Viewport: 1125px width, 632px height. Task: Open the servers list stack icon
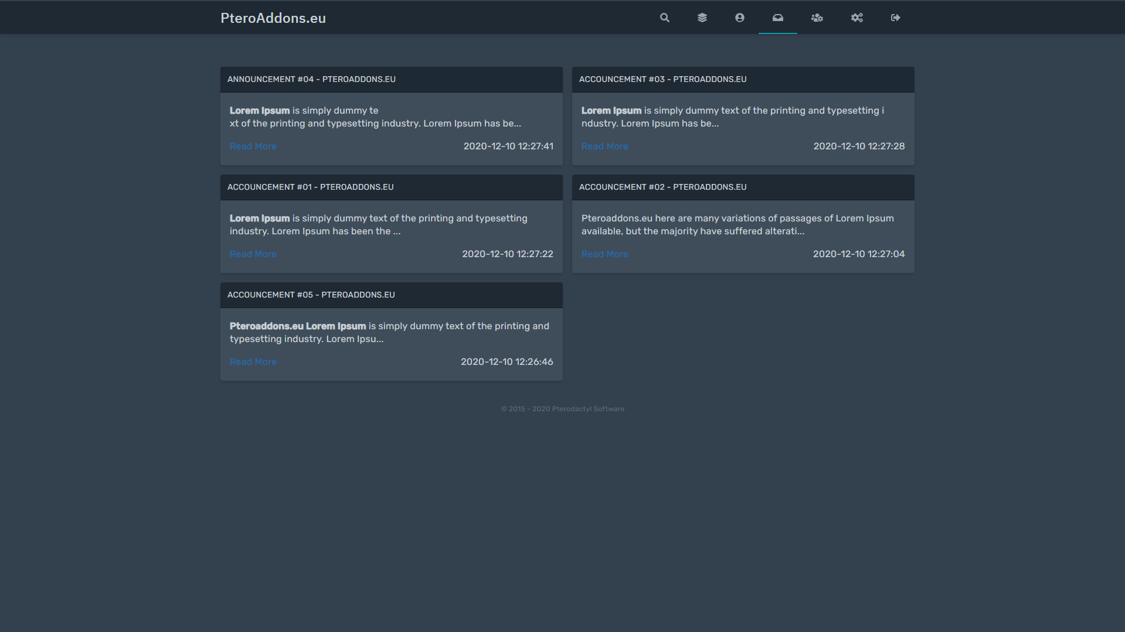[x=702, y=18]
